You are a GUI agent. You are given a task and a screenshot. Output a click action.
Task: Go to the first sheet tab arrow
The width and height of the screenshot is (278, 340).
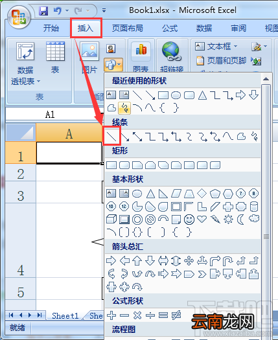(11, 315)
